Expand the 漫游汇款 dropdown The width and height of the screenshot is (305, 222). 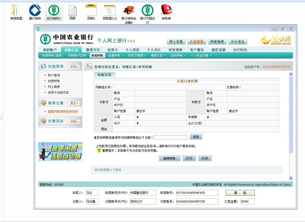pyautogui.click(x=158, y=55)
